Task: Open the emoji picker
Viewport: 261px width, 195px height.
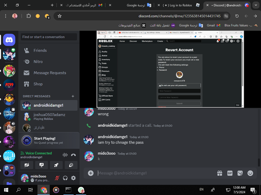Action: (250, 173)
